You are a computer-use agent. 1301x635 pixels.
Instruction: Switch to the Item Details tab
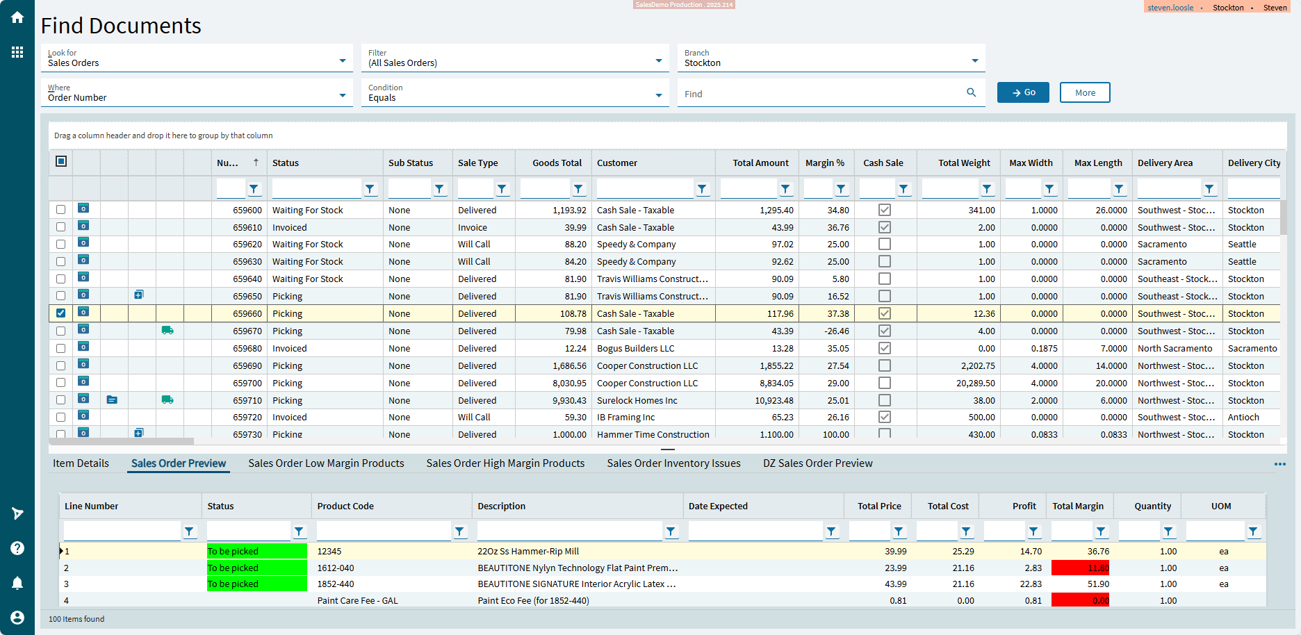(x=81, y=463)
